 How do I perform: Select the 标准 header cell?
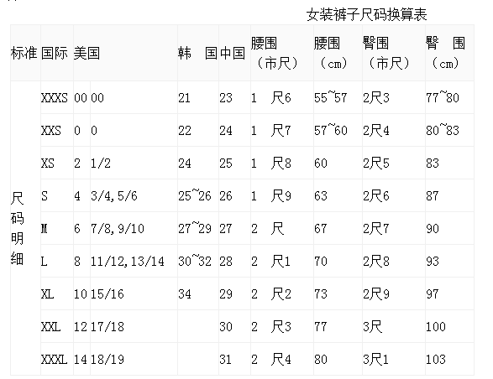[24, 53]
